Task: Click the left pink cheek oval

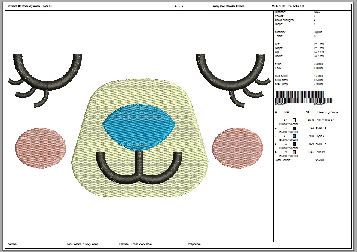Action: 41,145
